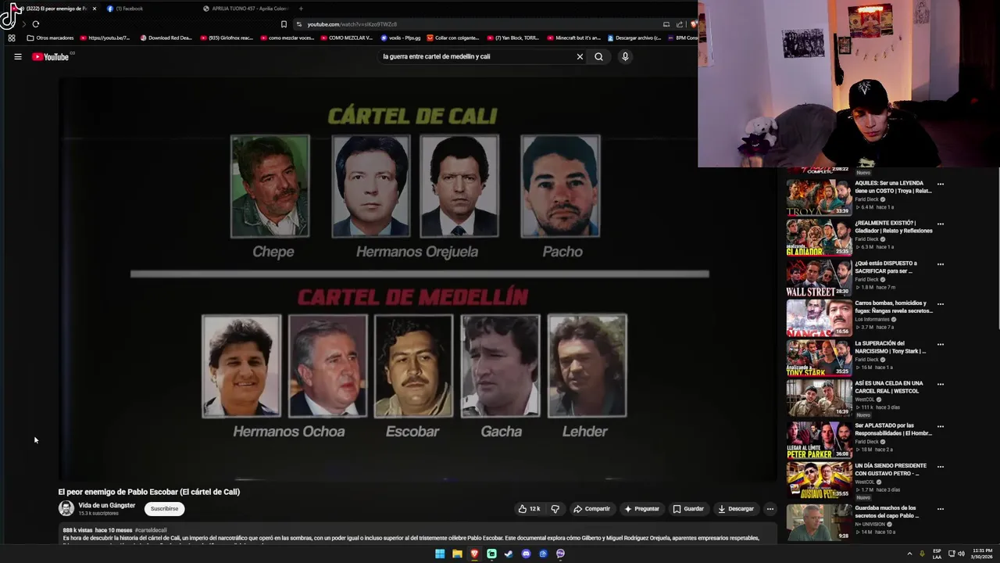The width and height of the screenshot is (1000, 563).
Task: Play the Ñangas Carros bombas thumbnail
Action: point(819,317)
